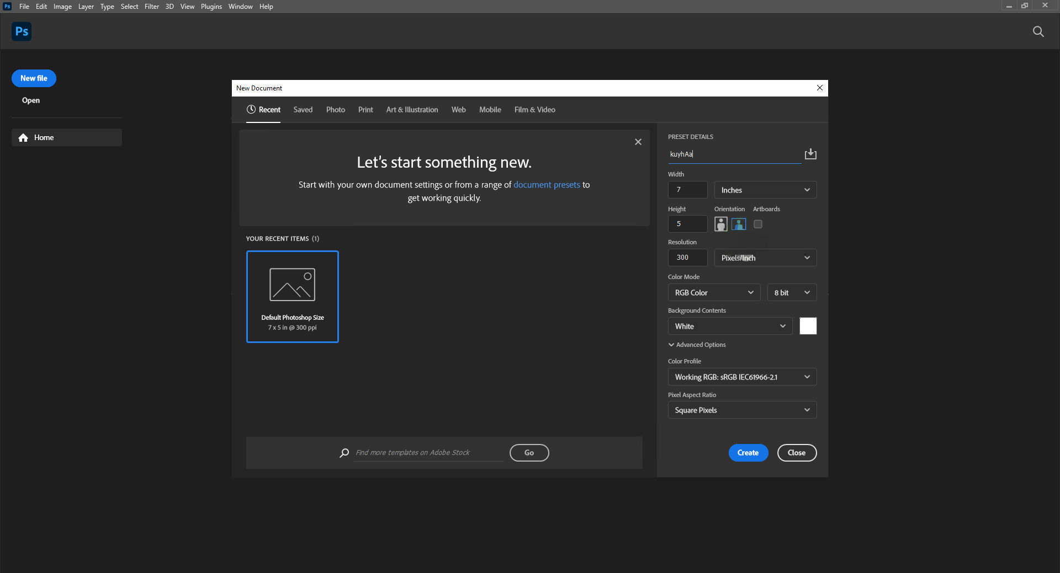
Task: Switch to the Recent tab
Action: (x=263, y=110)
